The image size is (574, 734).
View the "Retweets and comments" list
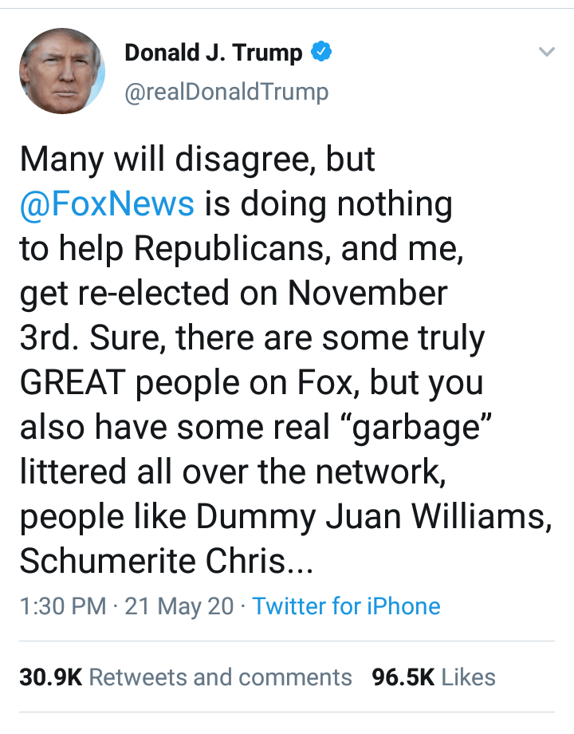tap(220, 677)
